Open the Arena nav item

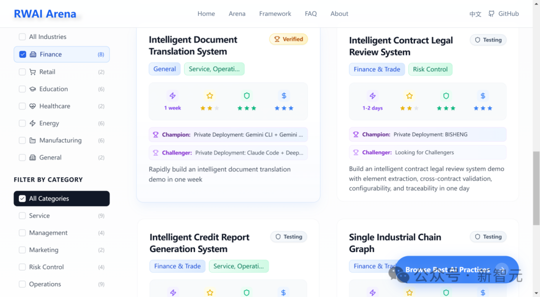pyautogui.click(x=237, y=14)
